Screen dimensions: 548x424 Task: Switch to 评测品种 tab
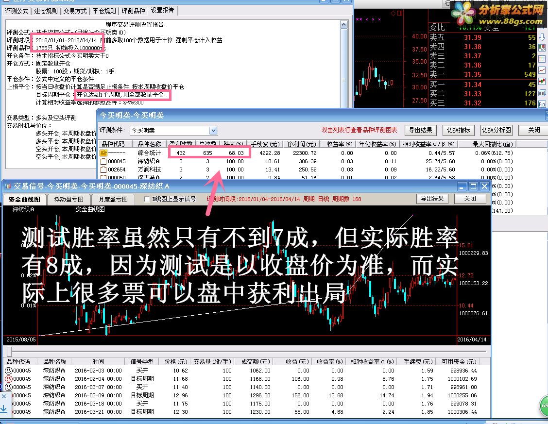[133, 11]
